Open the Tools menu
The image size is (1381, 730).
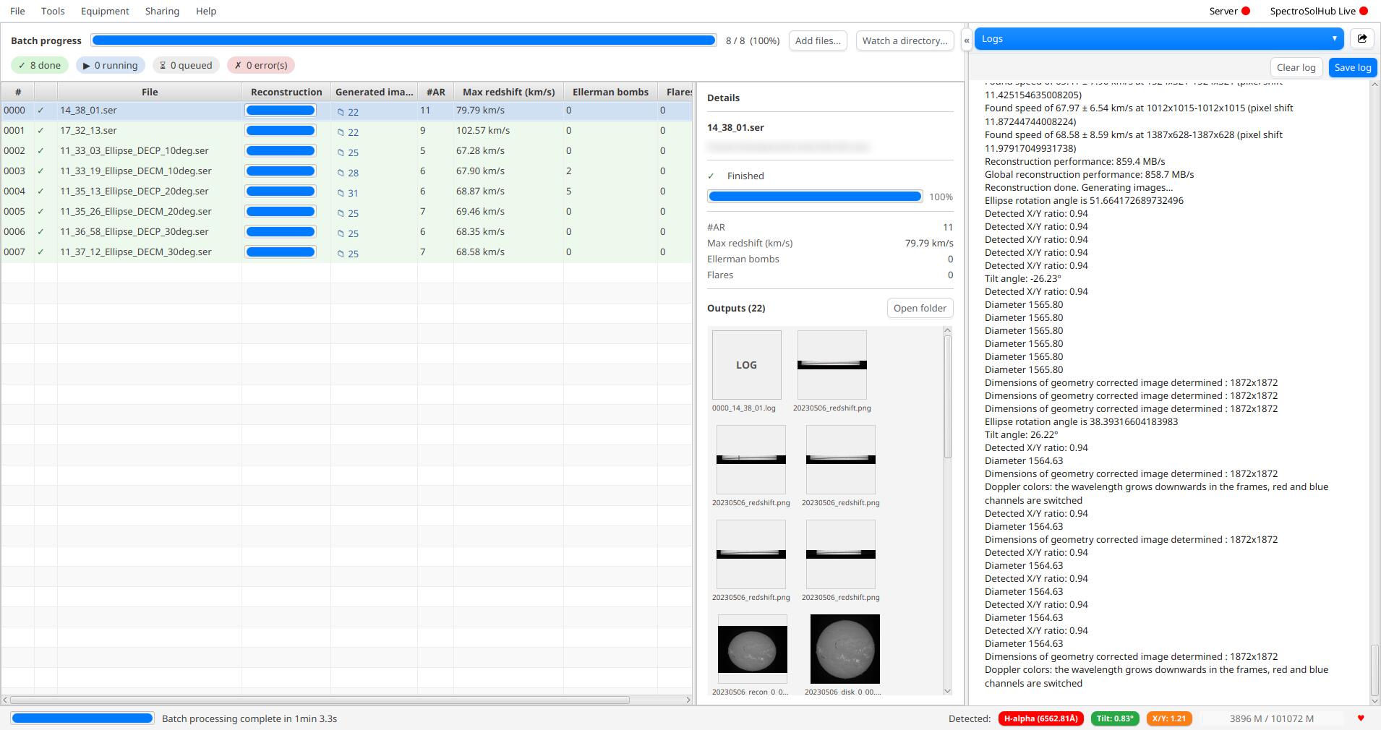pos(53,11)
